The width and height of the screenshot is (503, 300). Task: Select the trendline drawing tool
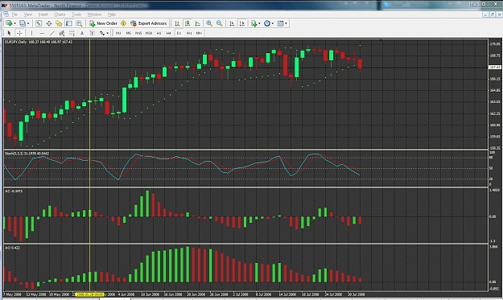52,33
